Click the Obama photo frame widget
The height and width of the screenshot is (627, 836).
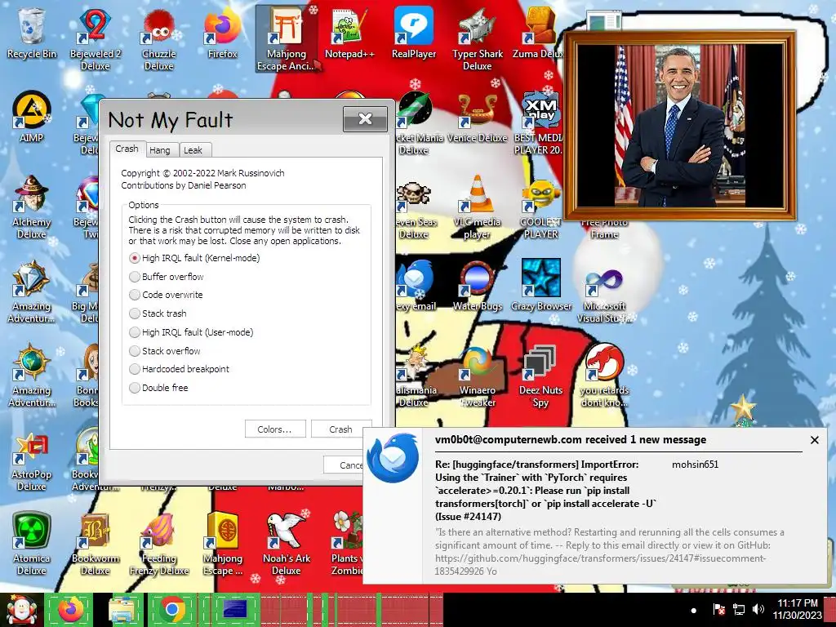click(680, 126)
